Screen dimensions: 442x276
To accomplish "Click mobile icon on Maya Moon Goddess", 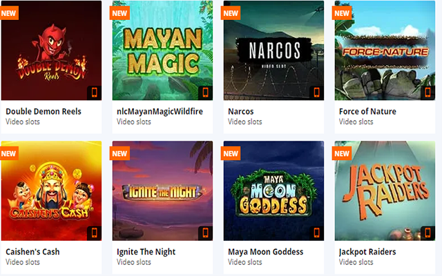I will coord(316,233).
